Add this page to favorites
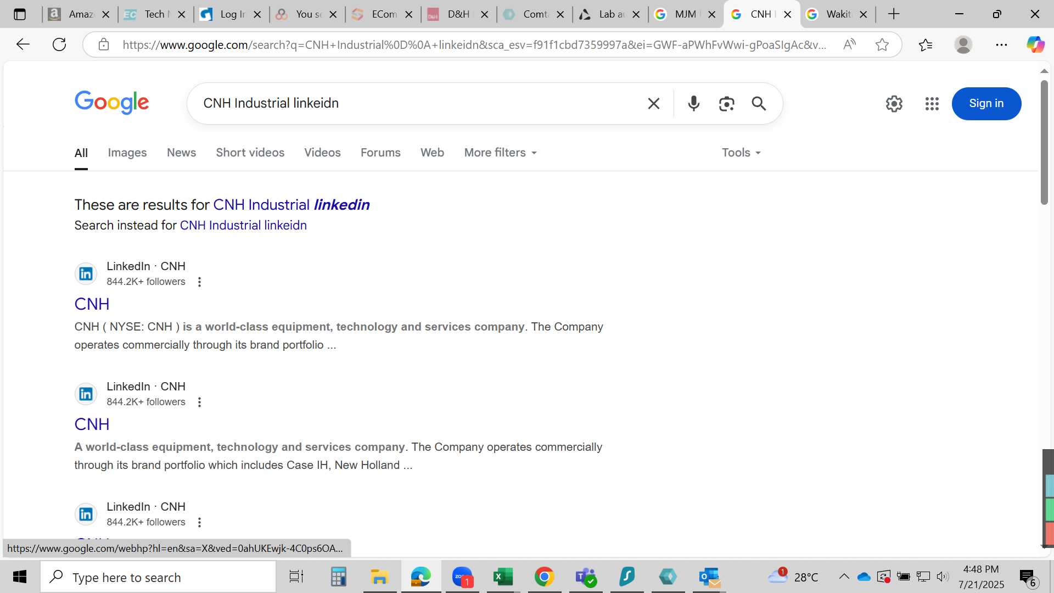1054x593 pixels. [x=882, y=44]
